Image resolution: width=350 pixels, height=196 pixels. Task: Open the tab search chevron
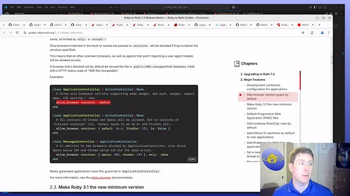coord(3,25)
